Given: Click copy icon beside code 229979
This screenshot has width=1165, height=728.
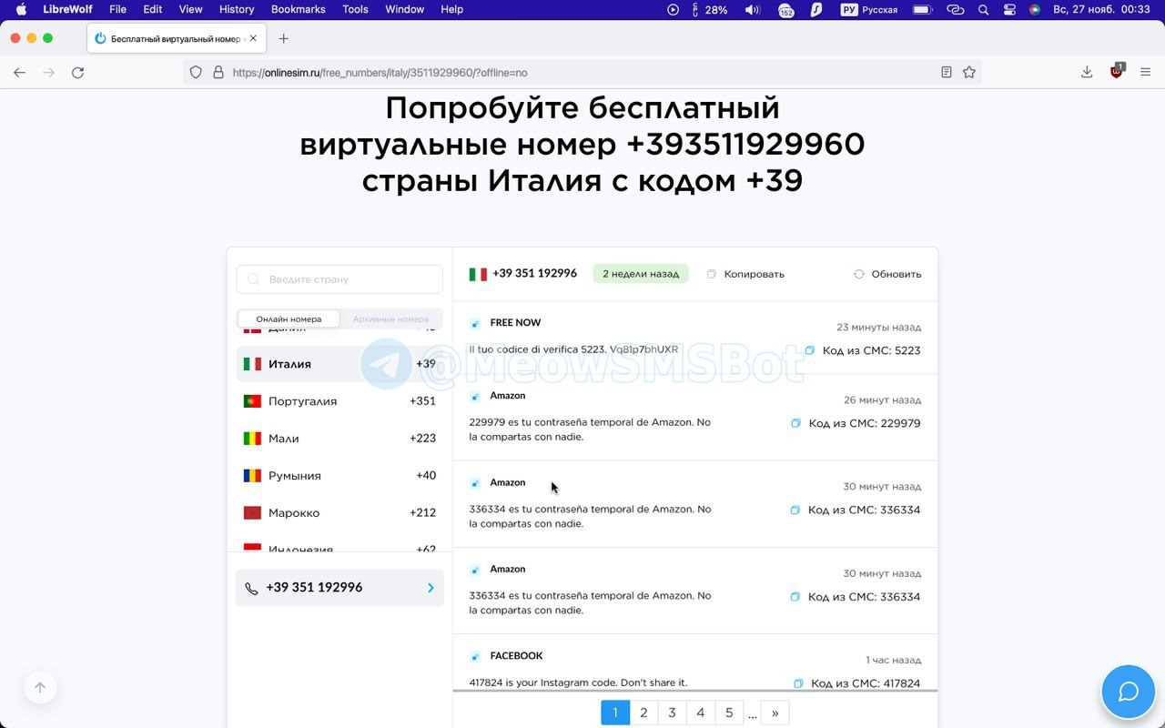Looking at the screenshot, I should pyautogui.click(x=795, y=423).
